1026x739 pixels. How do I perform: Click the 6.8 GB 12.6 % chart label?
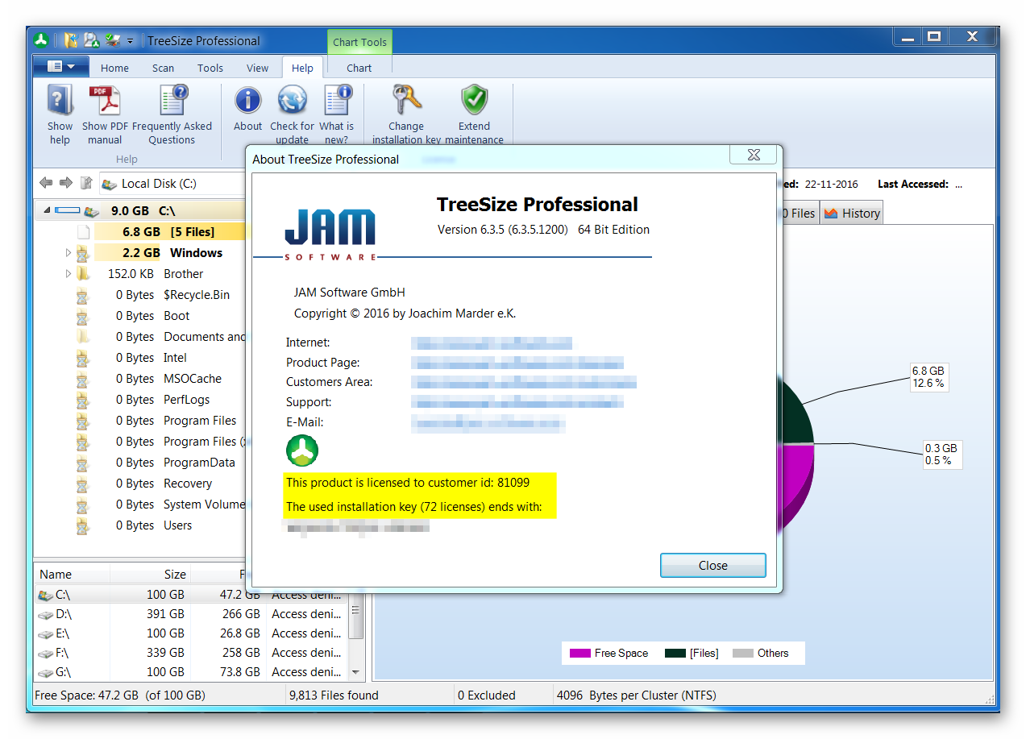(928, 376)
